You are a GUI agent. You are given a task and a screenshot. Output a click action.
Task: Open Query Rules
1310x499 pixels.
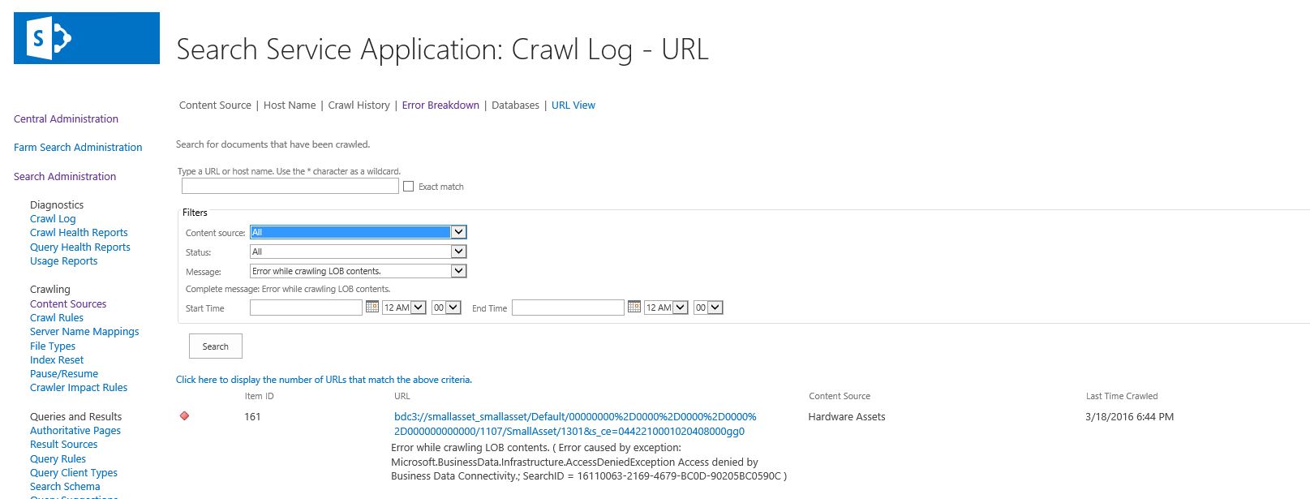(x=58, y=459)
